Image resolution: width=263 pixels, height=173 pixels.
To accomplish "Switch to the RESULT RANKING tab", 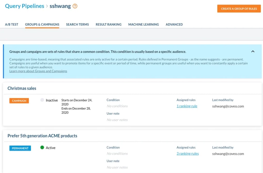I will pyautogui.click(x=108, y=24).
